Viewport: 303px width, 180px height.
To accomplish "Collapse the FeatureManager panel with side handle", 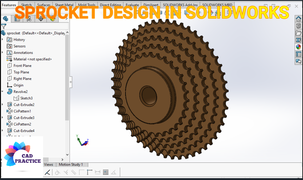I will 71,82.
